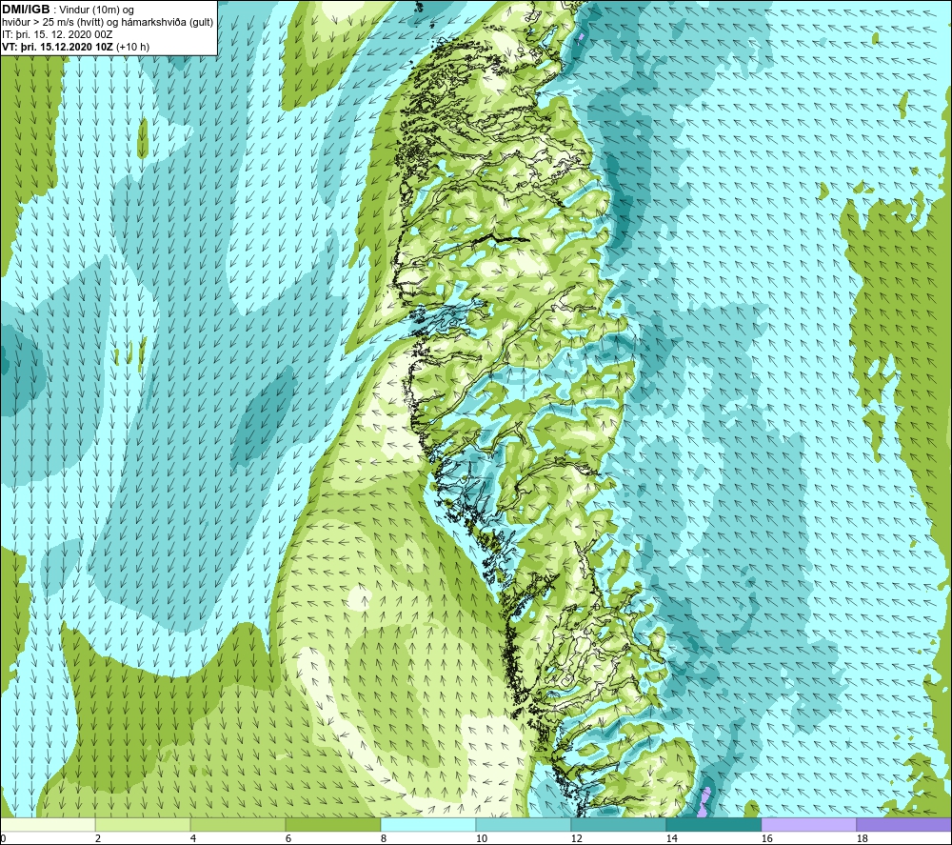Click the 10–12 m/s teal swatch
The image size is (952, 845).
pos(524,824)
